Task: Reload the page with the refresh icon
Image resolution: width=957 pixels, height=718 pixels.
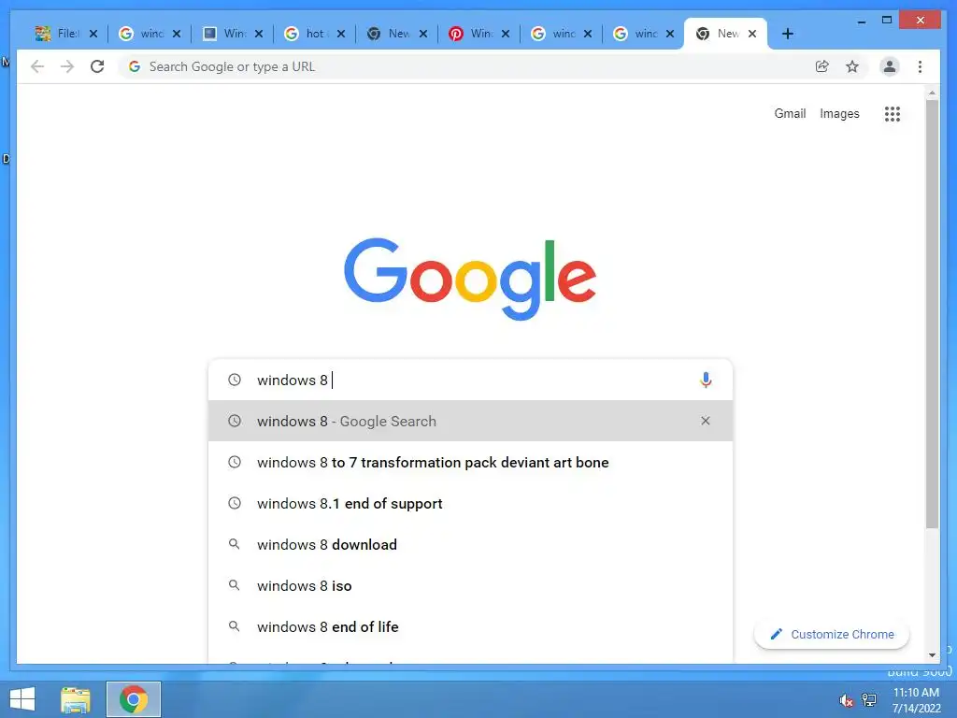Action: pos(97,66)
